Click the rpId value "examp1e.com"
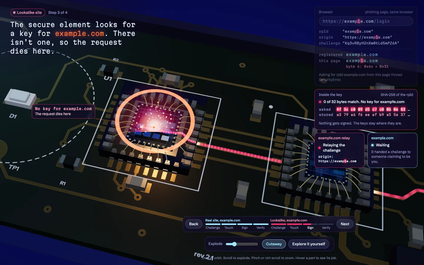Screen dimensions: 424x265 (x=358, y=32)
